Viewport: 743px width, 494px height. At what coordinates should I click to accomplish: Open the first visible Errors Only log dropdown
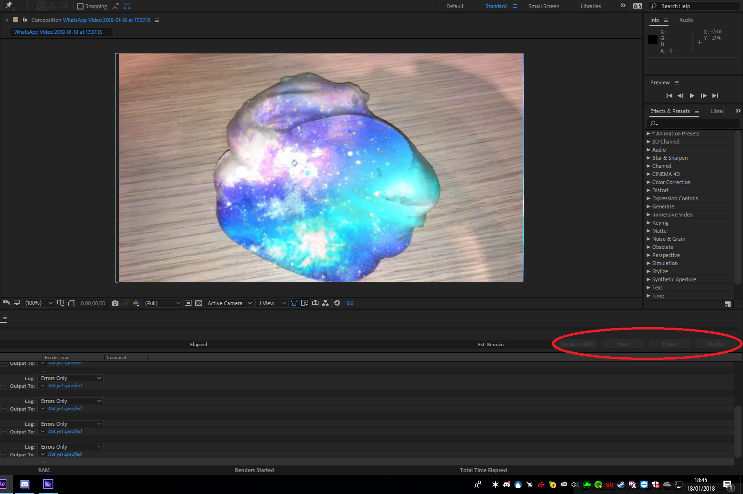(71, 378)
